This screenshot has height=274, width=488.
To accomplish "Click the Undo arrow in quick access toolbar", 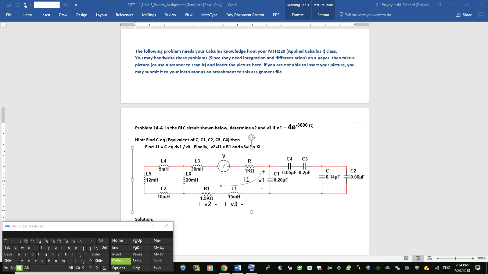I will click(65, 5).
